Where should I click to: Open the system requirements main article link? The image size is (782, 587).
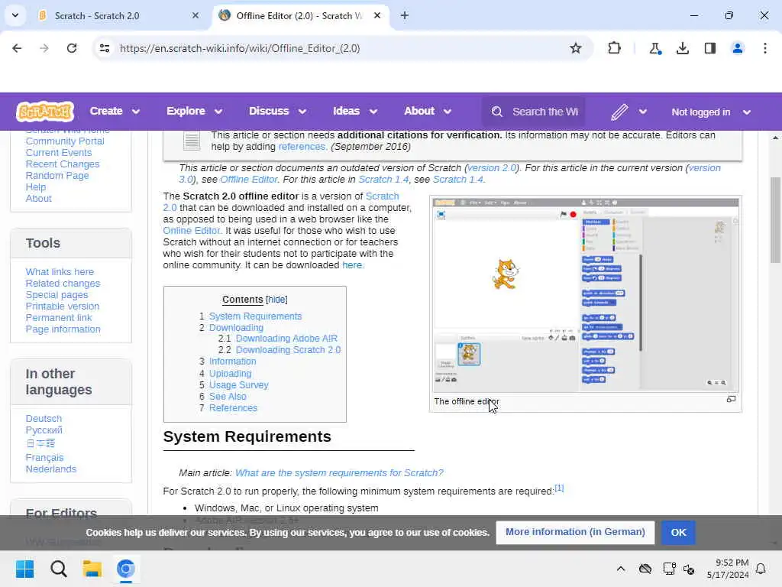pos(339,472)
